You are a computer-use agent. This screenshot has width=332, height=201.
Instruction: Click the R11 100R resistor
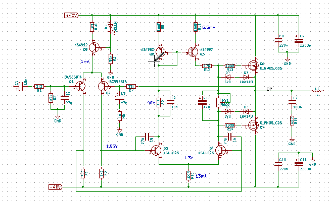pyautogui.click(x=196, y=27)
